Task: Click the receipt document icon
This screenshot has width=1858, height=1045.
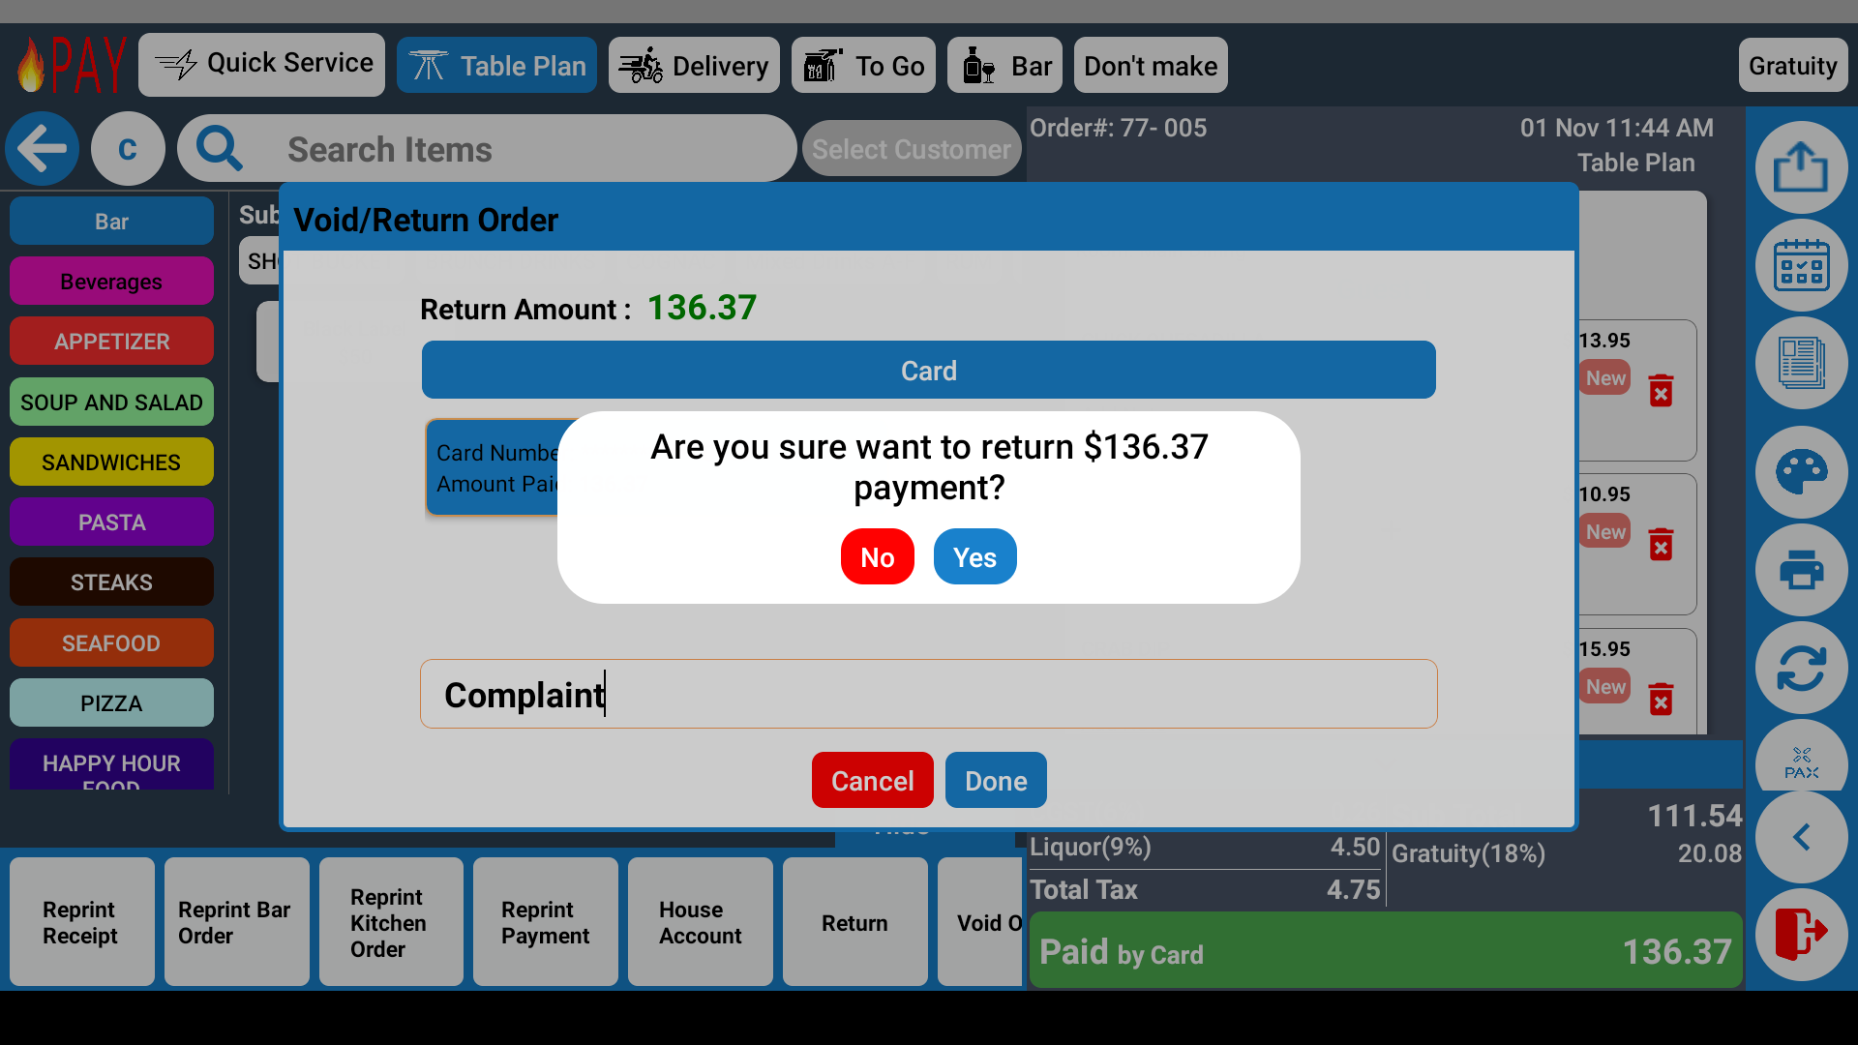Action: tap(1801, 363)
